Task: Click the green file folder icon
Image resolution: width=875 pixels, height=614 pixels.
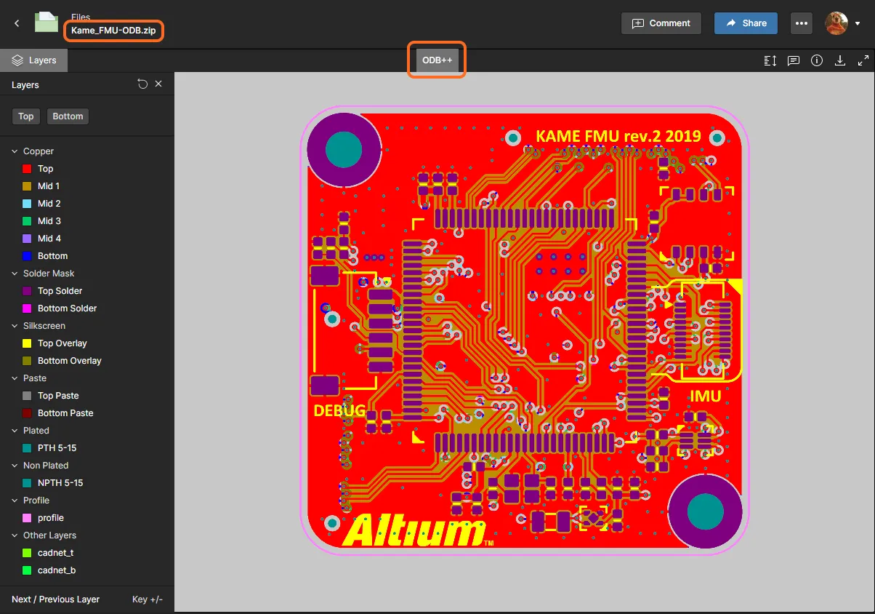Action: tap(47, 23)
